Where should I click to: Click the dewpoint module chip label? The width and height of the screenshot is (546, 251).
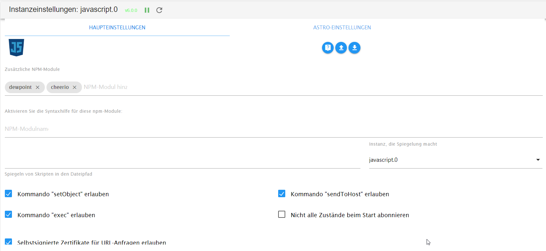click(x=20, y=87)
